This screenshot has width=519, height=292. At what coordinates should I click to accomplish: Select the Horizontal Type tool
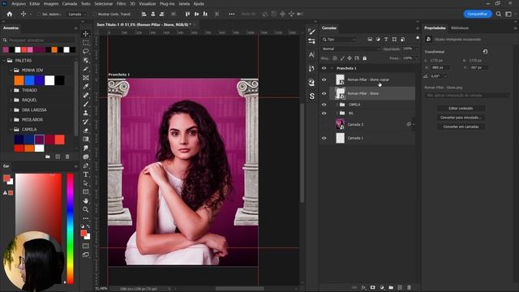click(x=86, y=174)
